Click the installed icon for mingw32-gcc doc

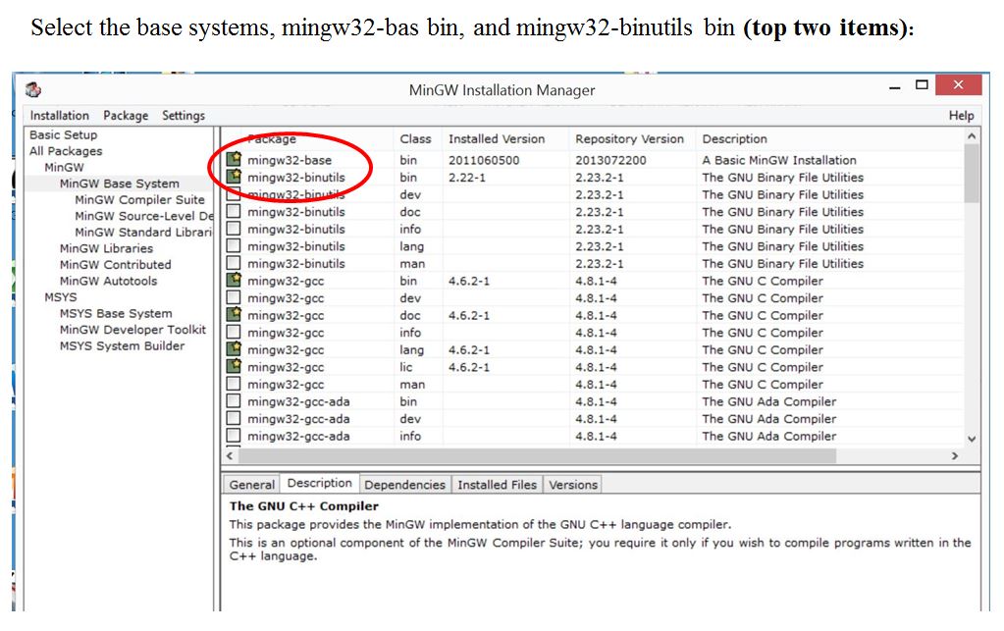tap(234, 315)
